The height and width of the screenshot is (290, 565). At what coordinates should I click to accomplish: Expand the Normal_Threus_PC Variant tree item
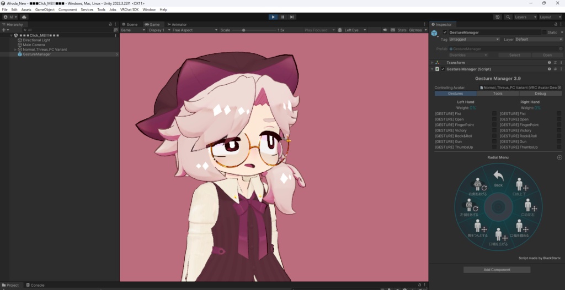click(x=15, y=50)
